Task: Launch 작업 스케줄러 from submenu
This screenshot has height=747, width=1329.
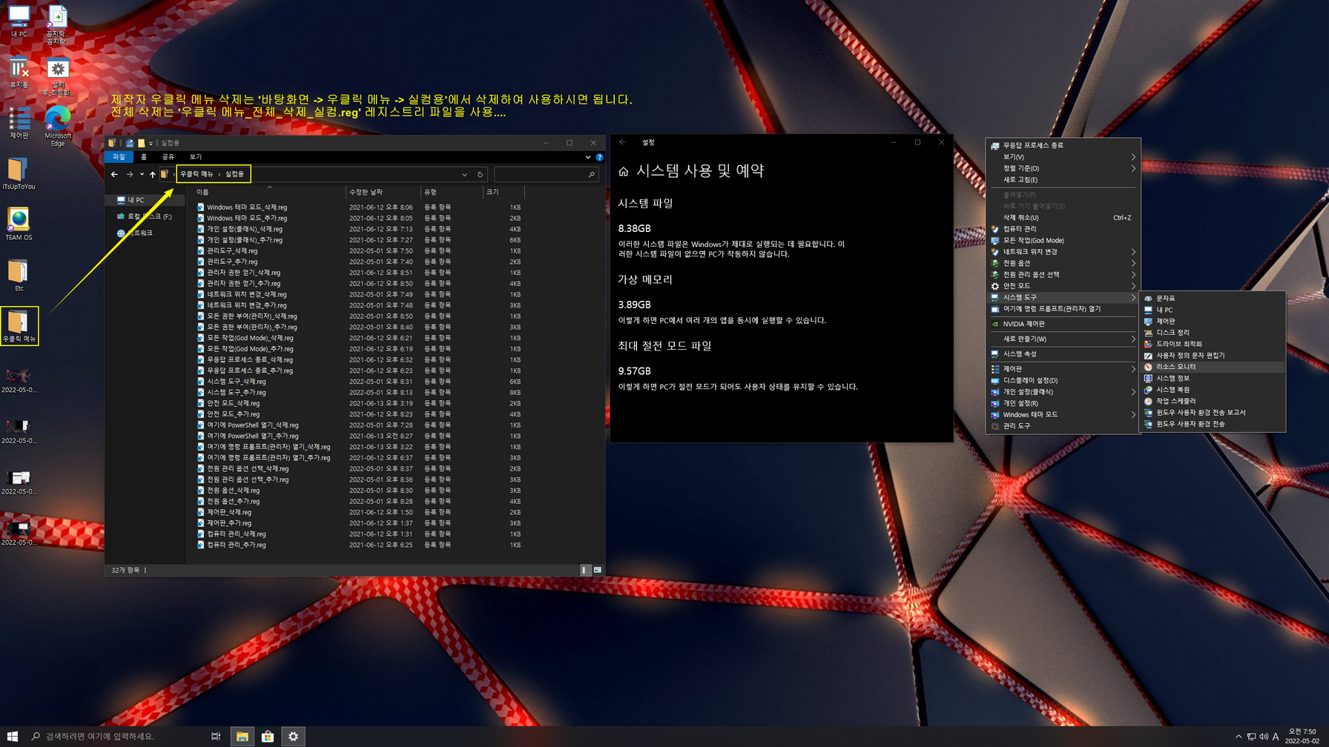Action: pos(1212,401)
